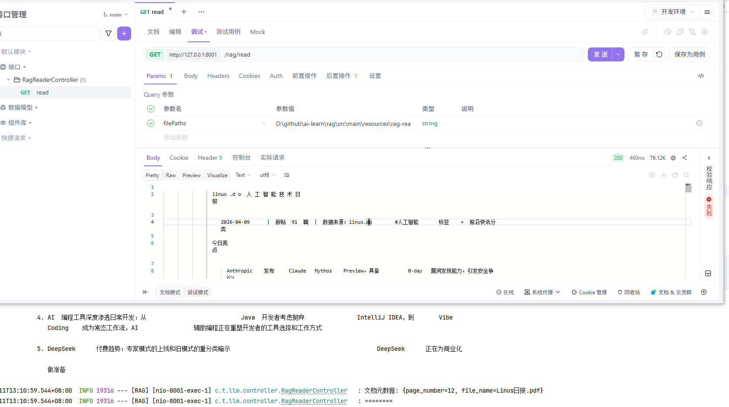Collapse the RagReaderController folder
This screenshot has height=407, width=729.
coord(7,80)
